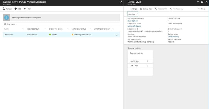Open Microsoft Azure subscription link
Viewport: 209px width, 109px height.
134,26
